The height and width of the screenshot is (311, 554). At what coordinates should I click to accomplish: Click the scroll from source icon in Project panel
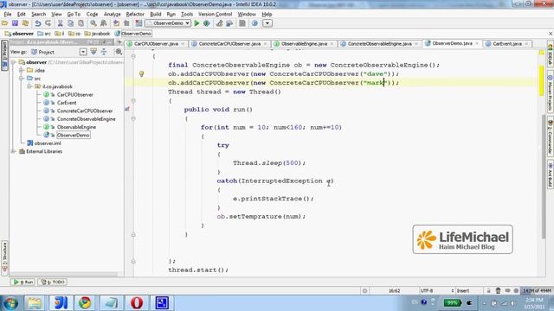point(93,52)
